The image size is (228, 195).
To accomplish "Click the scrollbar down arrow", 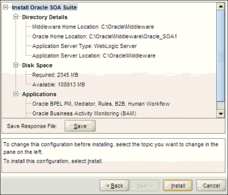I will coord(221,114).
